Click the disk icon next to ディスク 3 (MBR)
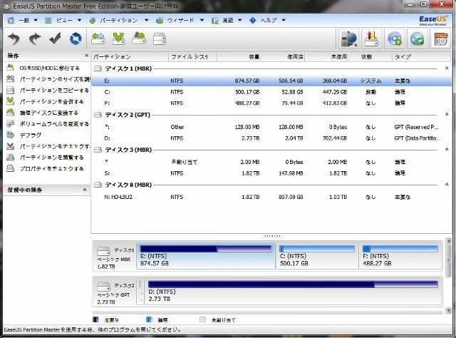This screenshot has height=338, width=456. 98,150
